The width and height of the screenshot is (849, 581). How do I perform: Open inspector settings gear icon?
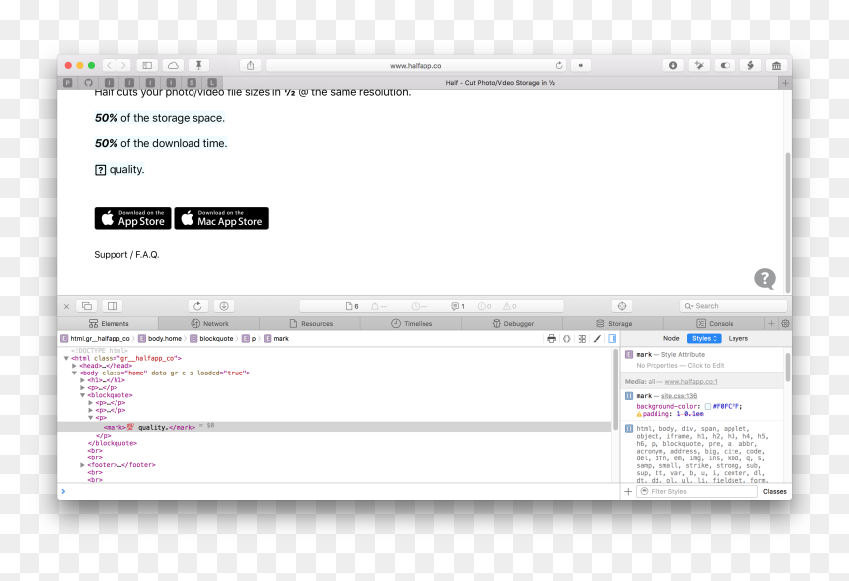coord(785,323)
